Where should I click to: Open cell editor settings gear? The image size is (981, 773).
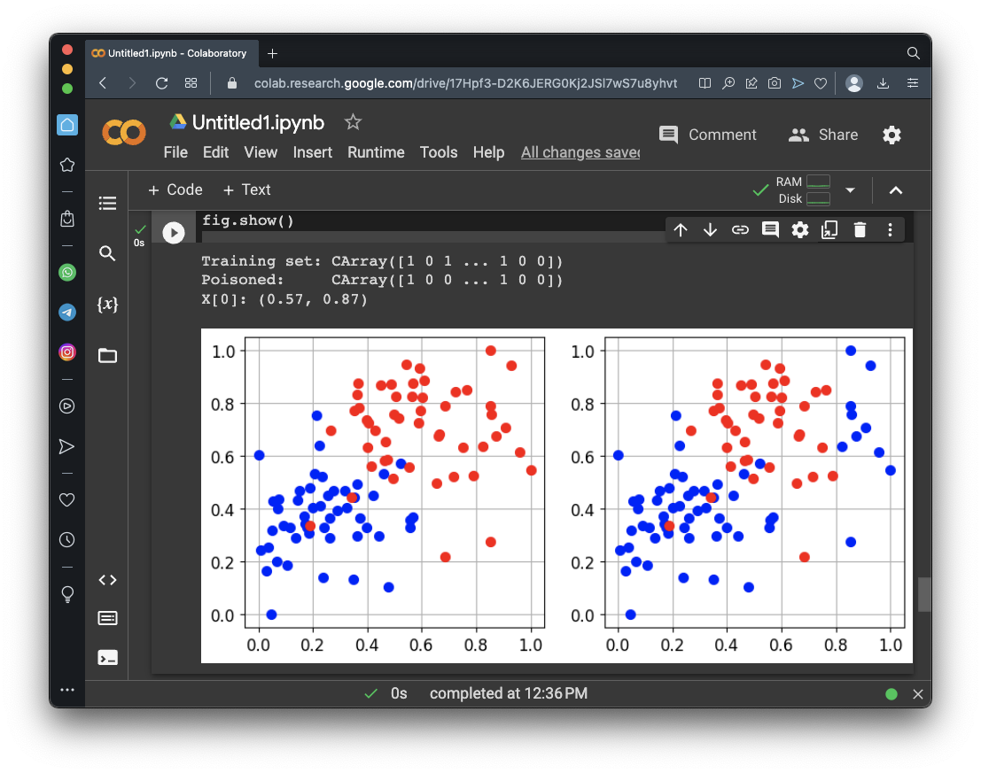point(799,230)
